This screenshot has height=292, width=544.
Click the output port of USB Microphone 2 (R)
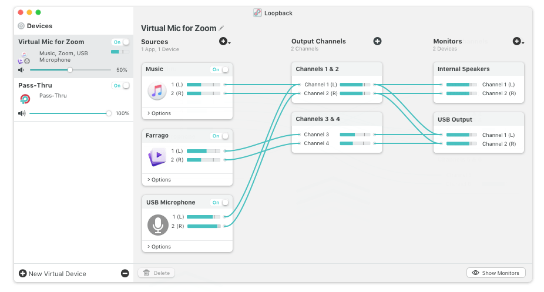[x=225, y=226]
